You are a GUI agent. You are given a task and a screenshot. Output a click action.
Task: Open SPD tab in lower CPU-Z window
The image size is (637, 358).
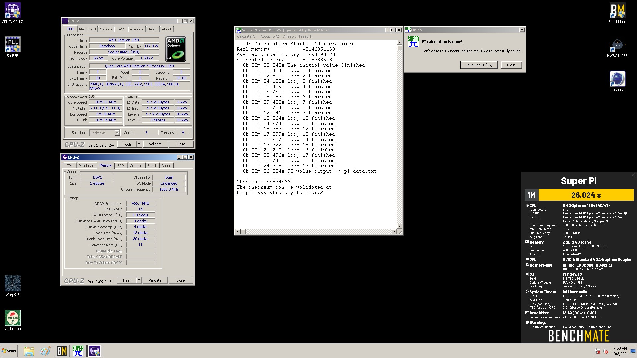tap(121, 166)
